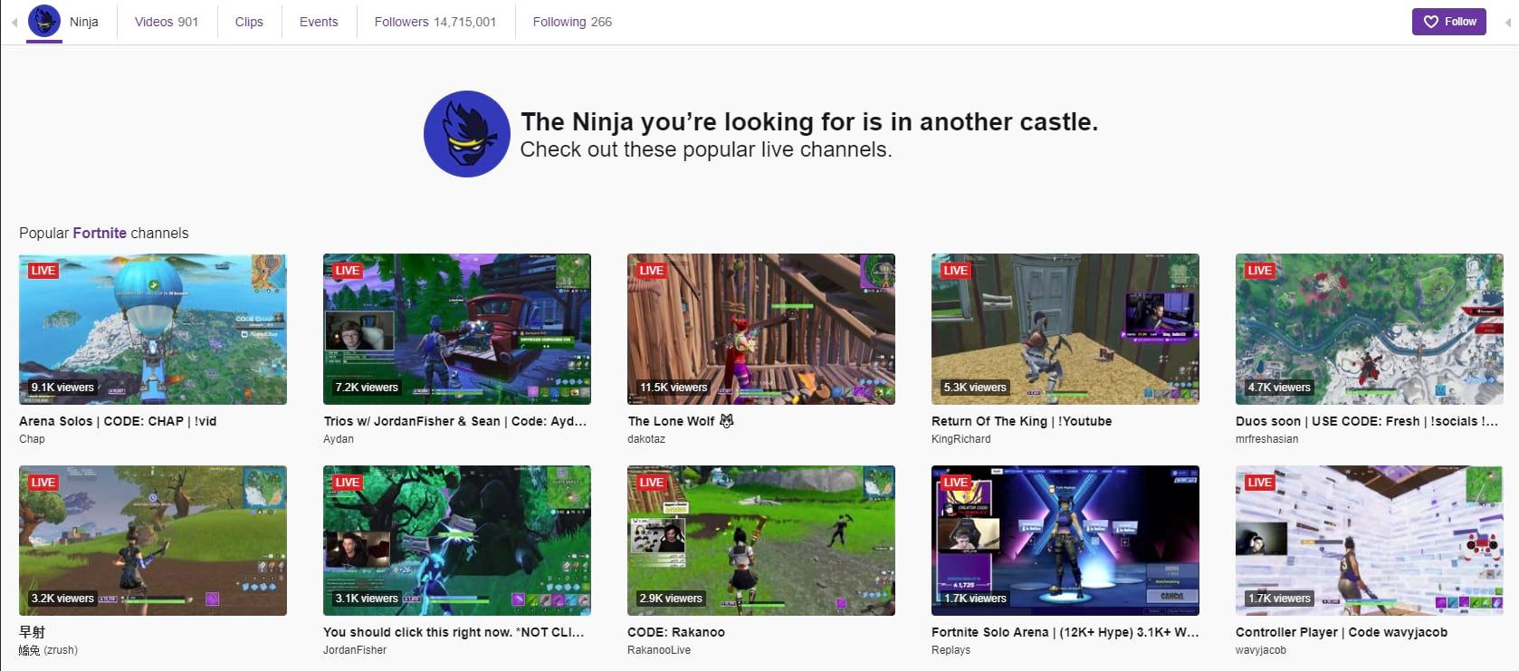The height and width of the screenshot is (671, 1519).
Task: Open the Fortnite category link
Action: pos(100,233)
